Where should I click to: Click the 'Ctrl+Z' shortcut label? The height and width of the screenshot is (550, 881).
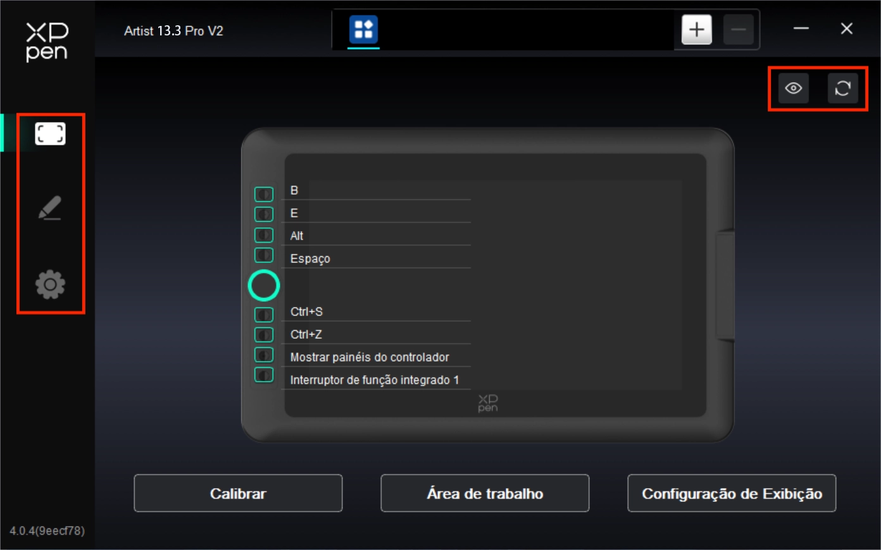(306, 334)
